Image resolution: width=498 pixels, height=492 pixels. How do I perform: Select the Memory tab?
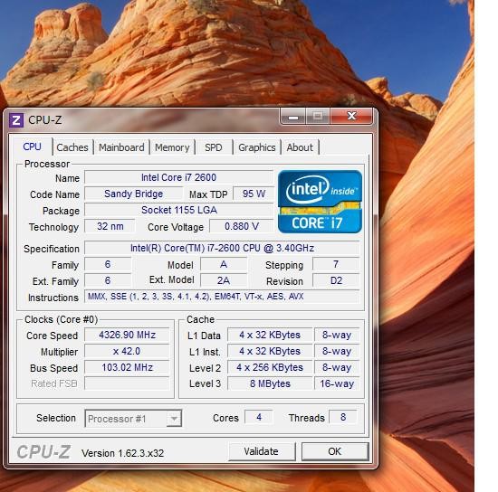coord(172,147)
